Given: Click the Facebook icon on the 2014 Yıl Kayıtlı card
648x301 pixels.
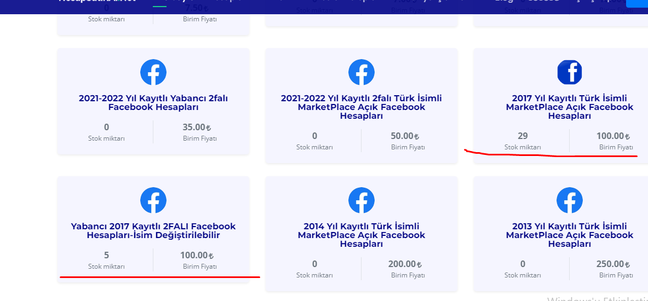Looking at the screenshot, I should pos(362,200).
